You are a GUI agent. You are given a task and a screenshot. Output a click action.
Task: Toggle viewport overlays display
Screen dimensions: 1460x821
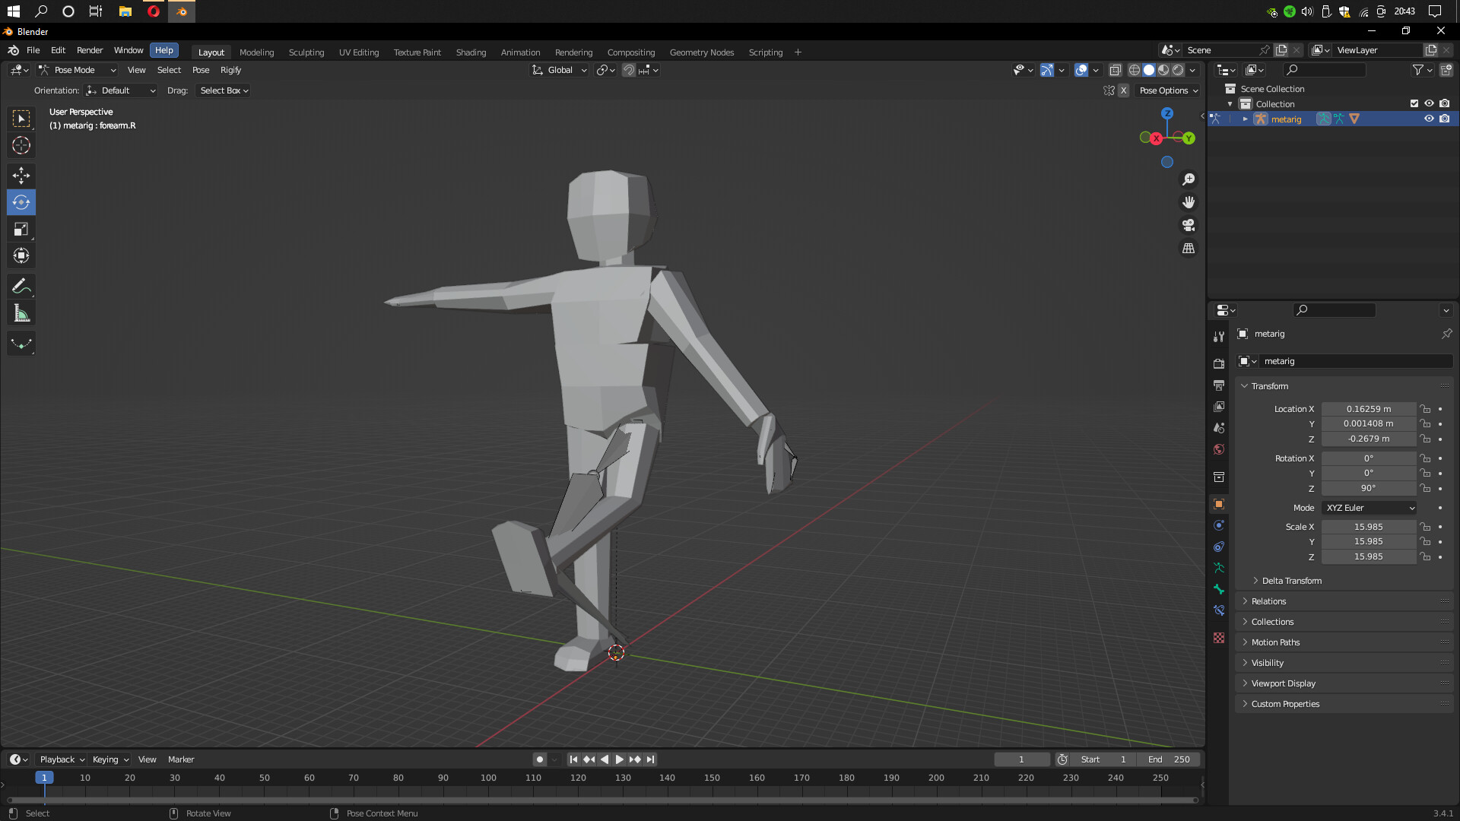pyautogui.click(x=1081, y=70)
